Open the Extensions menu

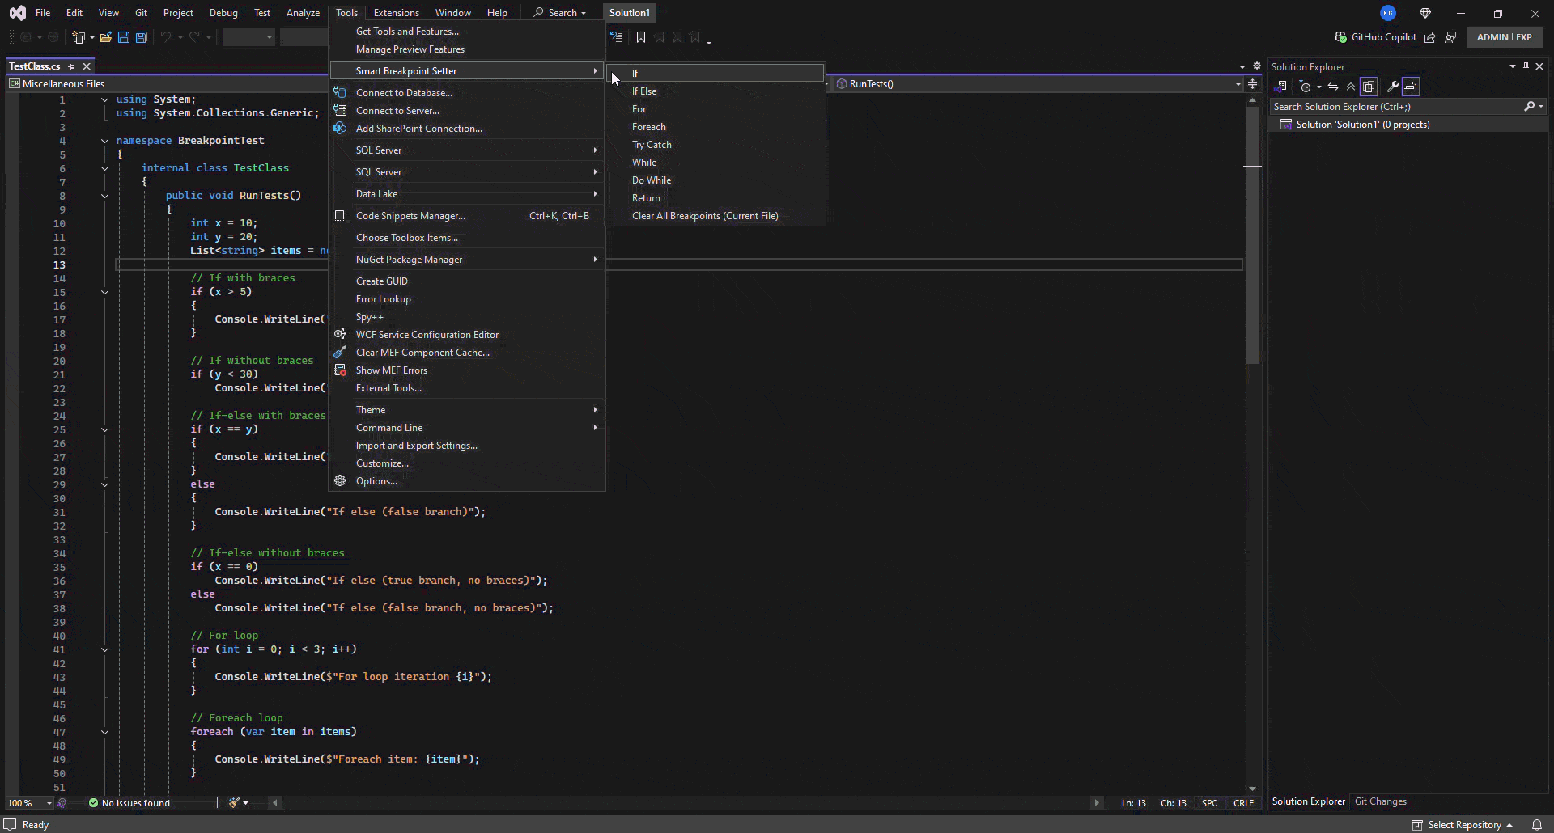396,13
